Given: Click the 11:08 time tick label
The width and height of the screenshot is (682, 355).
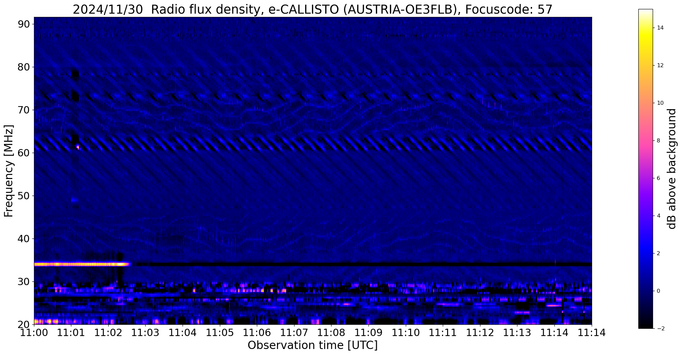Looking at the screenshot, I should point(332,332).
